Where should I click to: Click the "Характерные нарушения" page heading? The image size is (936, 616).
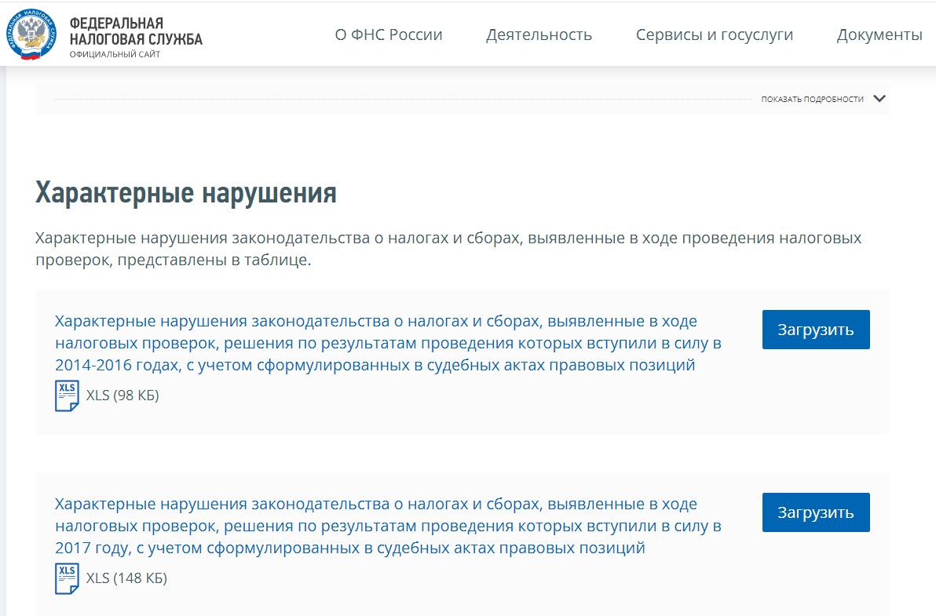click(185, 194)
